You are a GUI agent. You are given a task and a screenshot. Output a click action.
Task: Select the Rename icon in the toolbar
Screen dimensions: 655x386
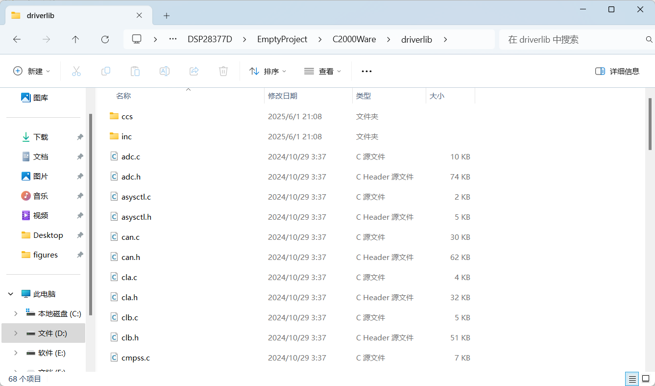click(165, 71)
